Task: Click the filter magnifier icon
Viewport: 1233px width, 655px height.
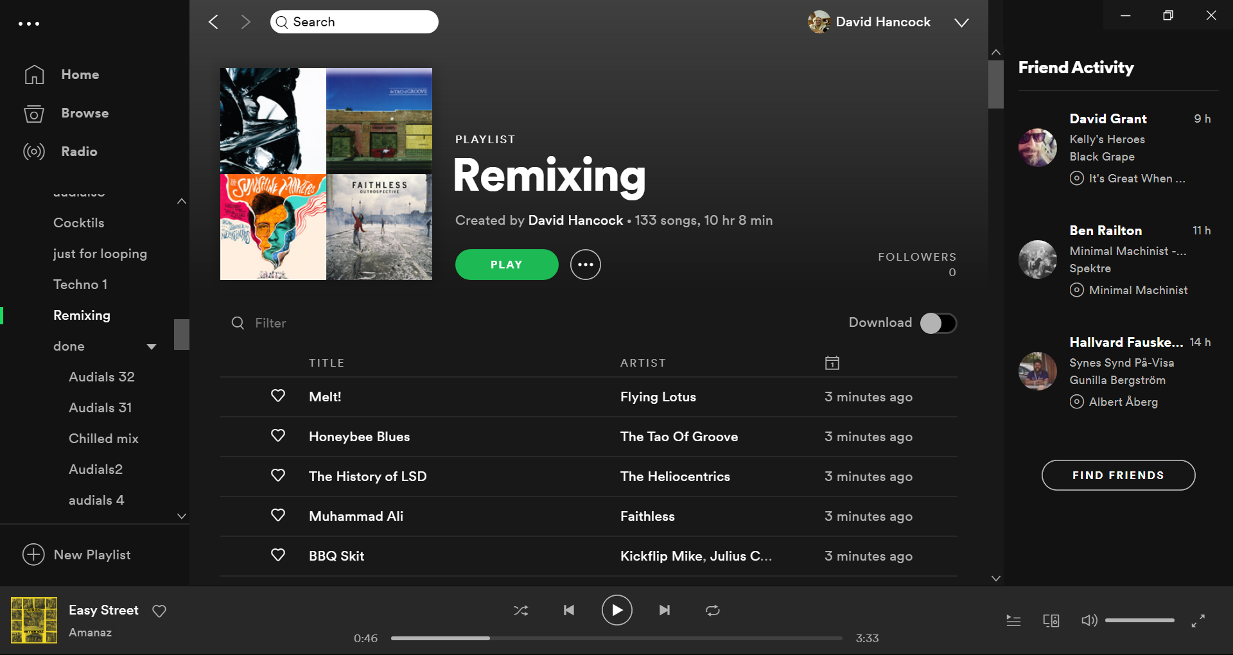Action: coord(238,323)
